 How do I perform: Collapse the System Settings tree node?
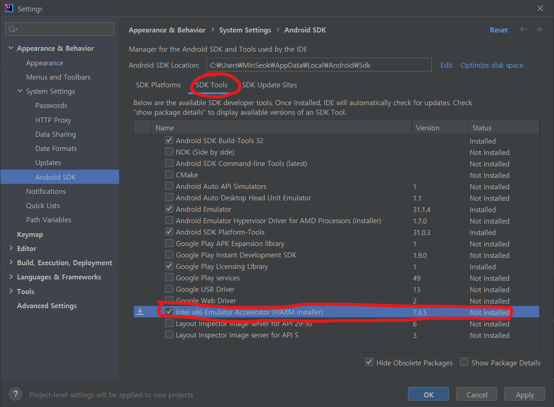(20, 91)
